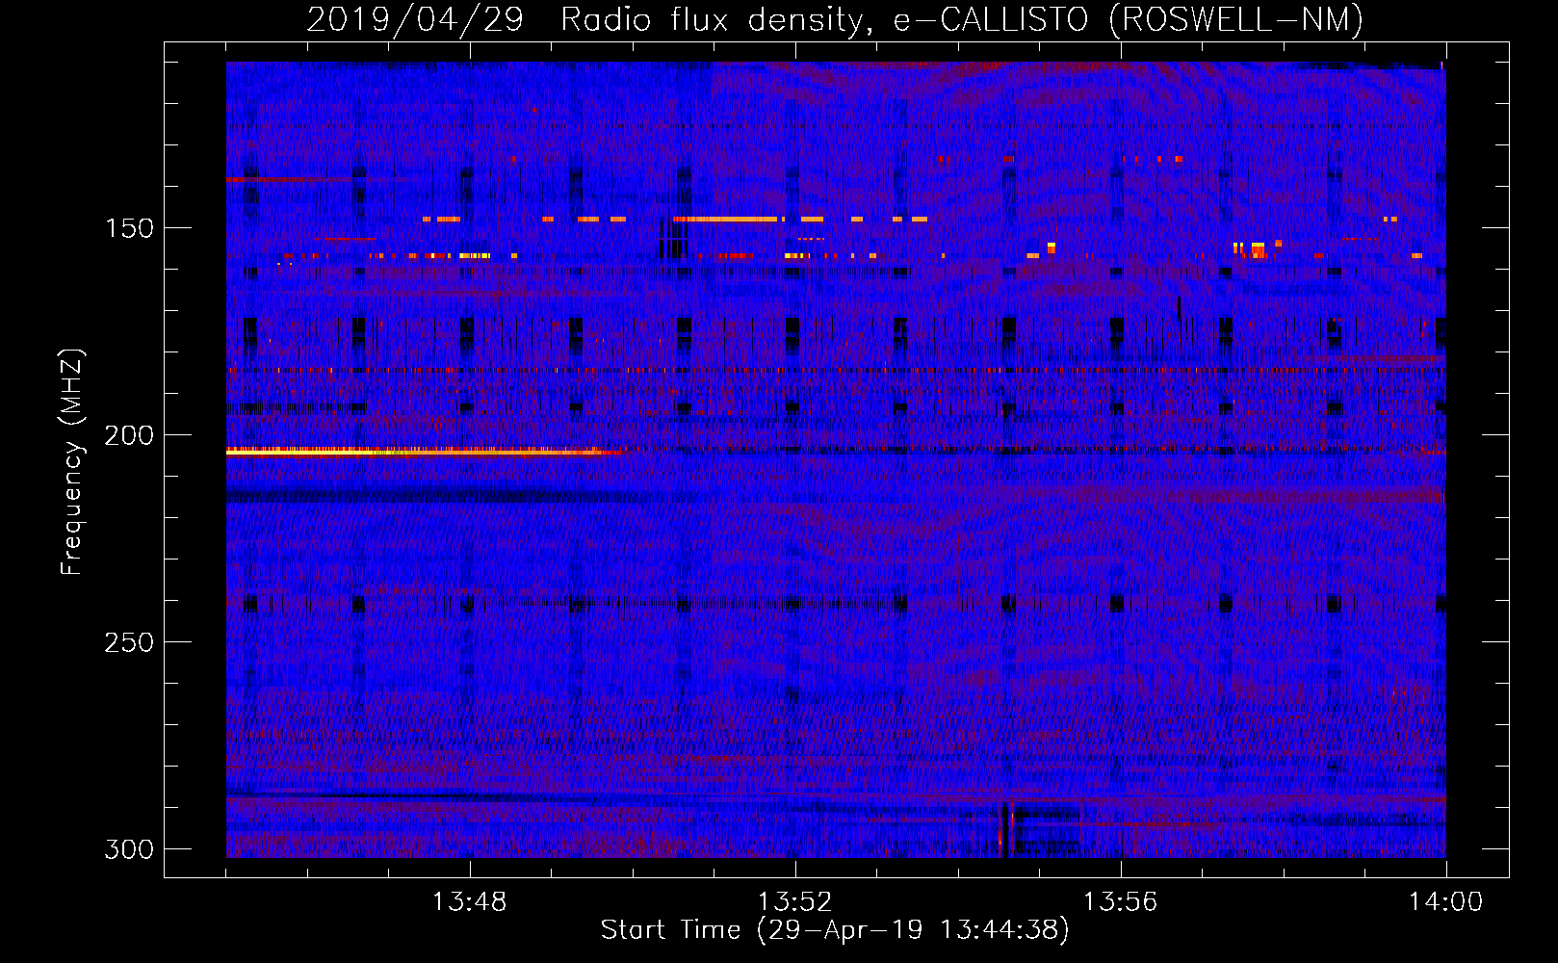The width and height of the screenshot is (1558, 963).
Task: Click the Frequency (MHZ) axis title
Action: pos(72,462)
